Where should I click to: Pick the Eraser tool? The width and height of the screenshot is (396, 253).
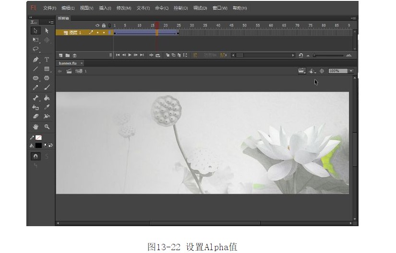tap(36, 116)
